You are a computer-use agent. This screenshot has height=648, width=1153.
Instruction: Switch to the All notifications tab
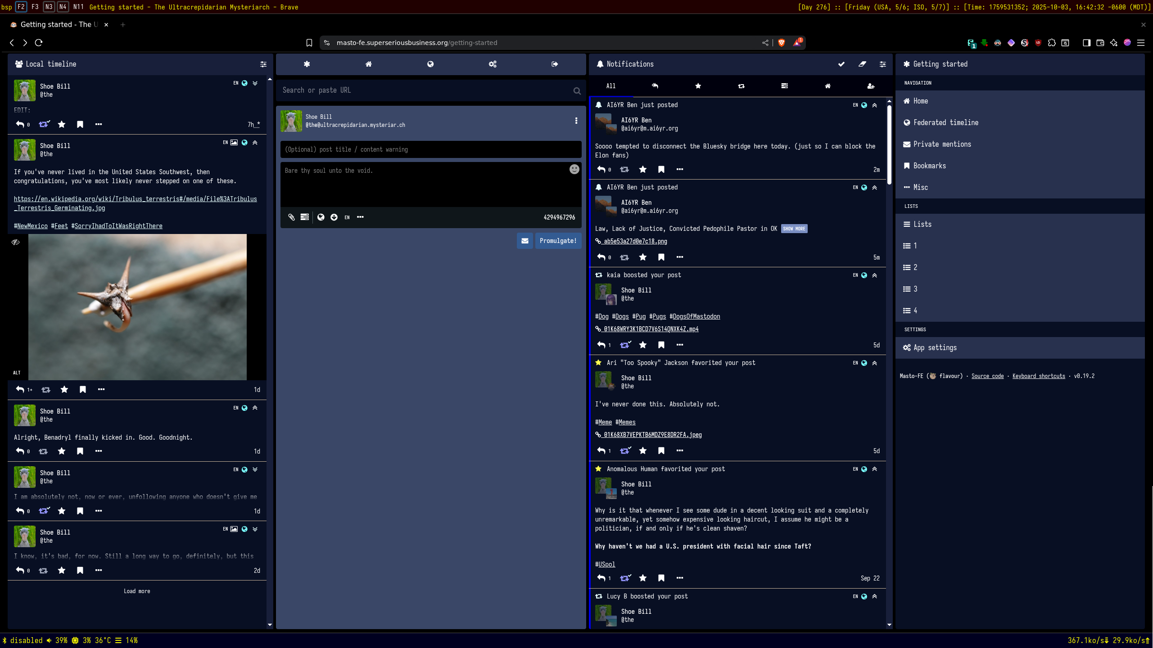coord(610,86)
